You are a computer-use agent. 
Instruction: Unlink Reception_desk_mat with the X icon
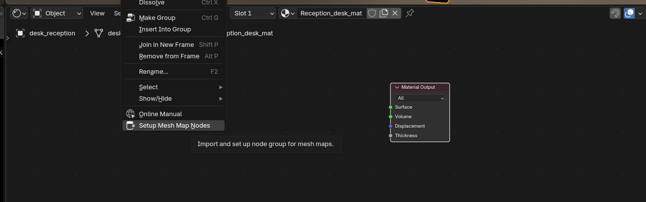[x=395, y=13]
